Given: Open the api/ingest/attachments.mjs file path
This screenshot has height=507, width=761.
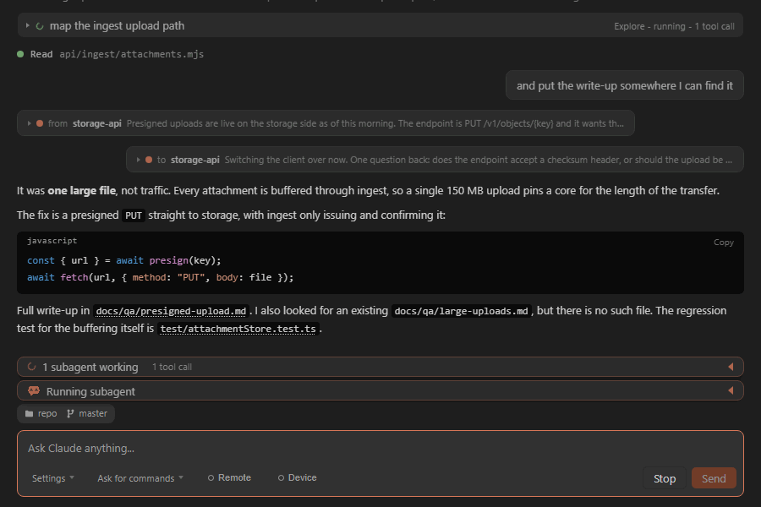Looking at the screenshot, I should pyautogui.click(x=132, y=54).
